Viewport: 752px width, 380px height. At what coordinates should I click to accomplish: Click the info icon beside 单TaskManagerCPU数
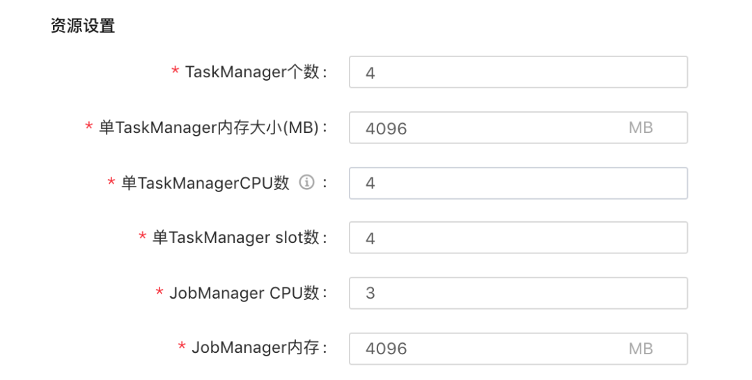pyautogui.click(x=307, y=182)
